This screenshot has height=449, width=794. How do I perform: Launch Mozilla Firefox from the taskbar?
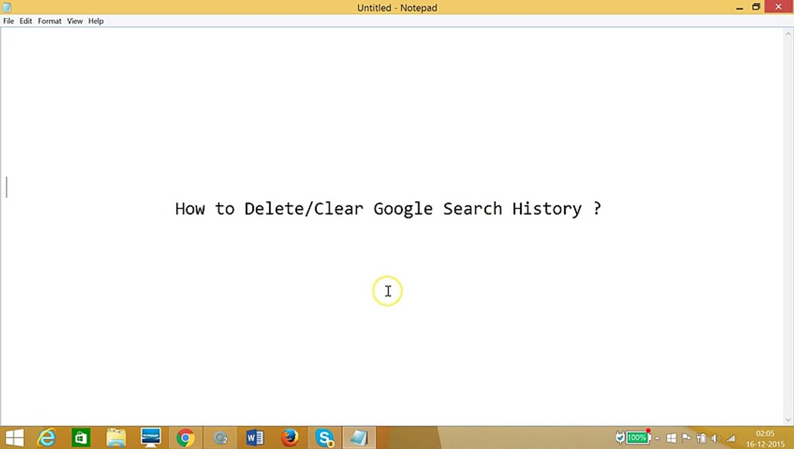(290, 438)
